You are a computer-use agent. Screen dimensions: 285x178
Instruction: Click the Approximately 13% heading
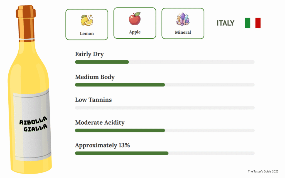point(102,145)
